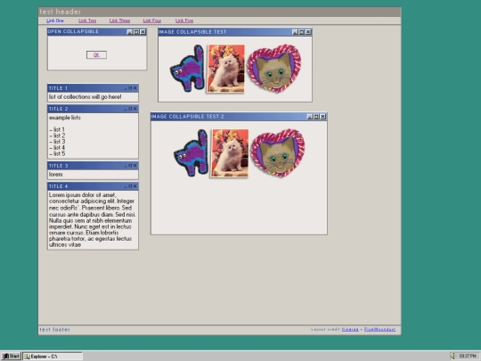This screenshot has width=481, height=361.
Task: Open footer credit link after the dash
Action: [x=379, y=330]
